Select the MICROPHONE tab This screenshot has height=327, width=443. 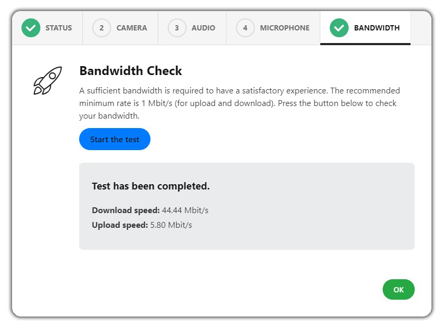tap(273, 28)
